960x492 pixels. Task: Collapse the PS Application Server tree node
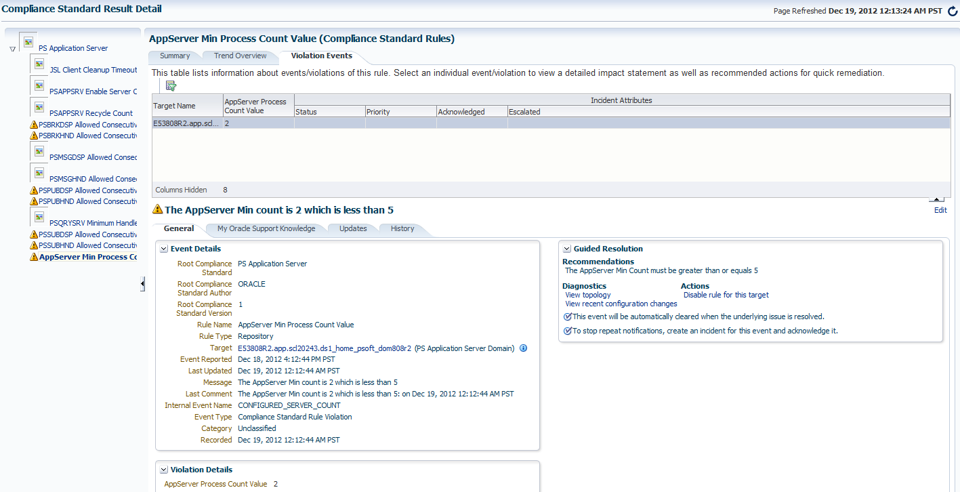[13, 49]
